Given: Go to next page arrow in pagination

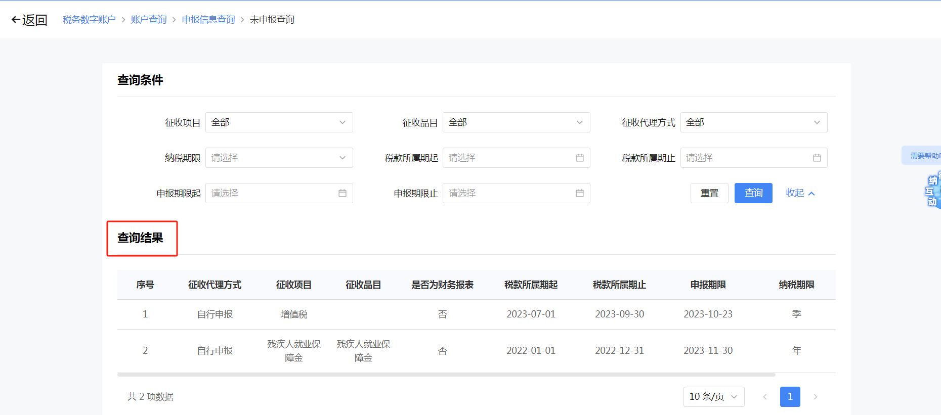Looking at the screenshot, I should pyautogui.click(x=815, y=397).
